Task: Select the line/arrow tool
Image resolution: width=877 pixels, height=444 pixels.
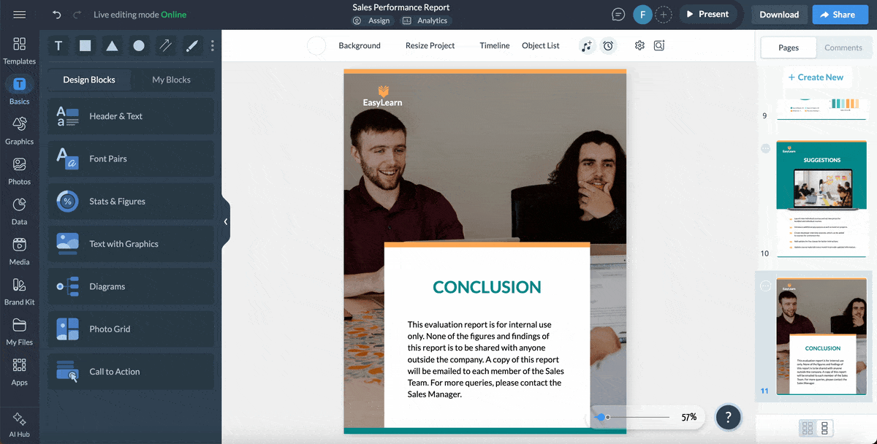Action: point(165,45)
